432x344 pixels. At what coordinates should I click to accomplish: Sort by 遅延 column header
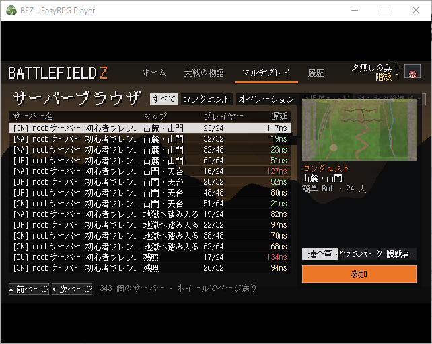279,116
